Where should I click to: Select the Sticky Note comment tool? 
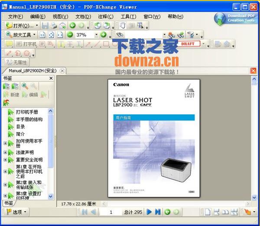9,44
